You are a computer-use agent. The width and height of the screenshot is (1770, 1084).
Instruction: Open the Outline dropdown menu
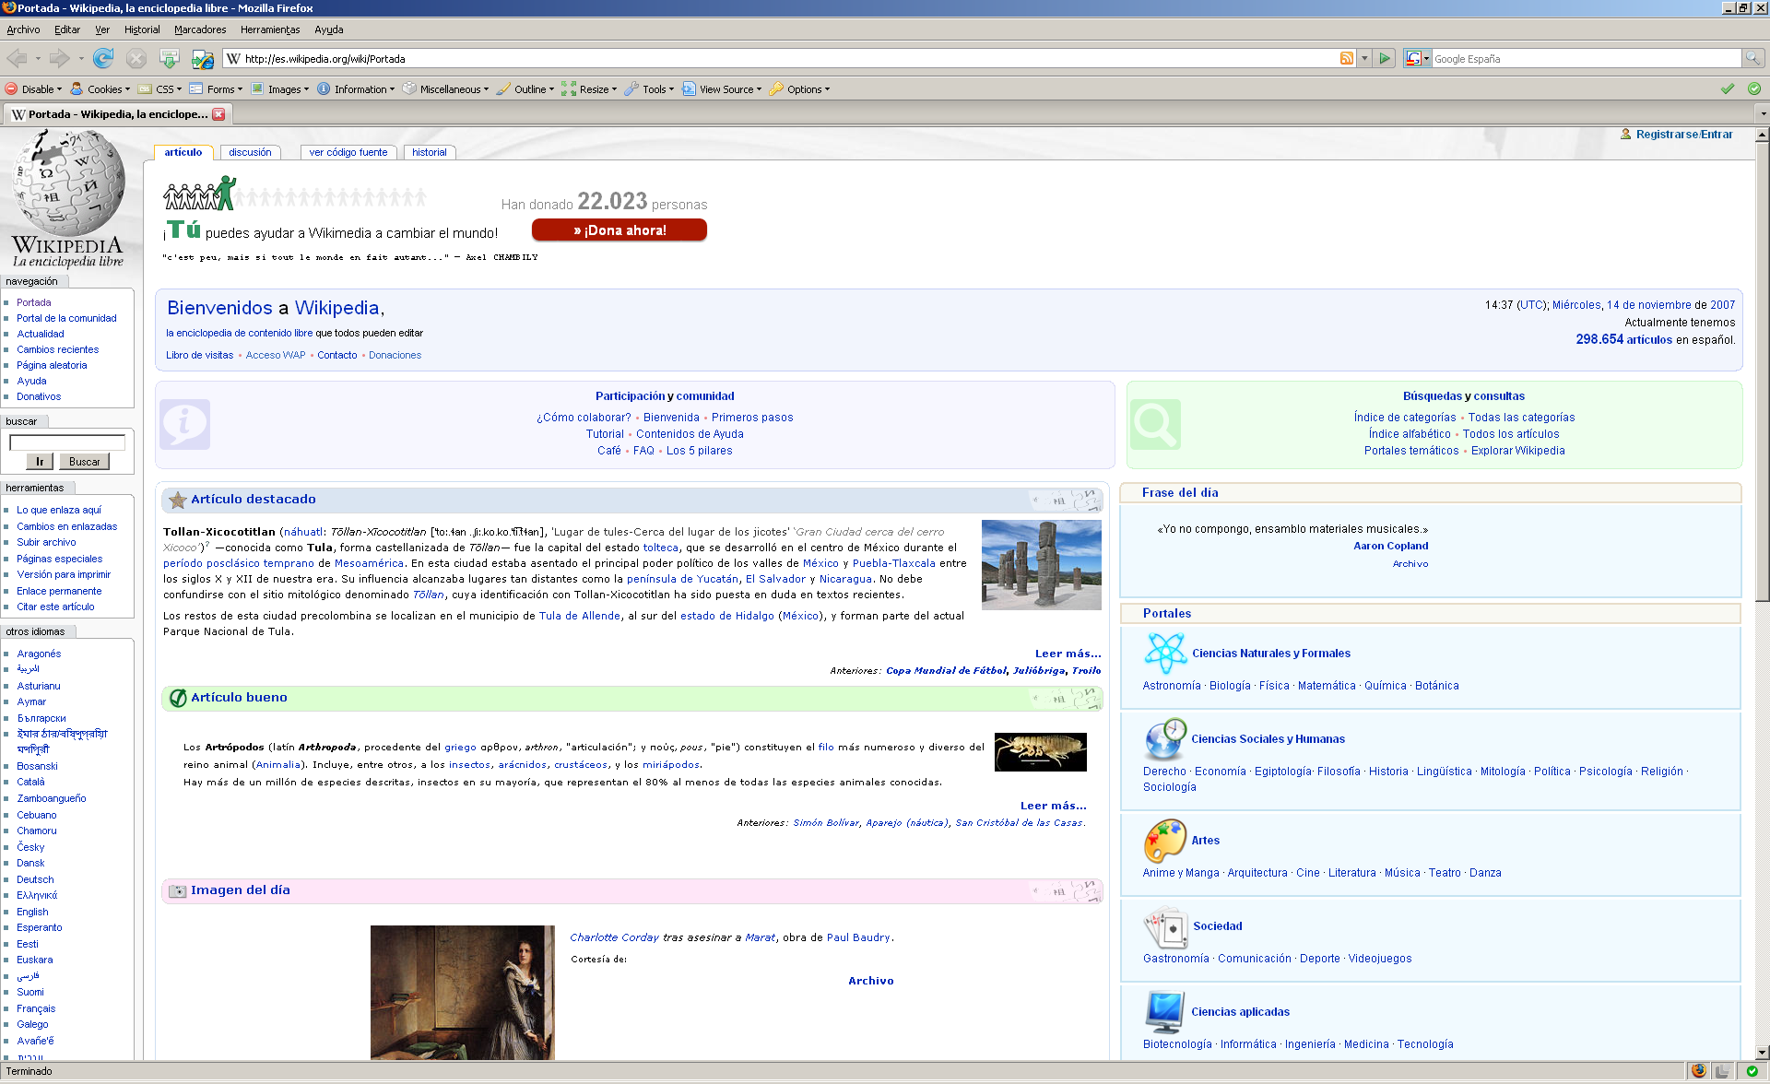click(x=525, y=89)
